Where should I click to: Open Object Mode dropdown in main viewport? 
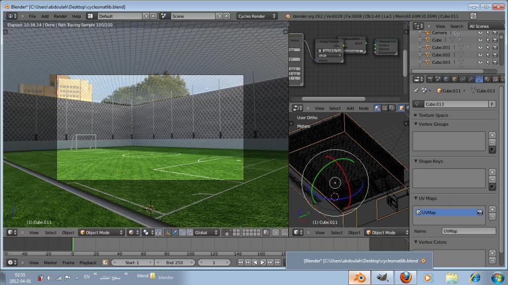pyautogui.click(x=102, y=232)
